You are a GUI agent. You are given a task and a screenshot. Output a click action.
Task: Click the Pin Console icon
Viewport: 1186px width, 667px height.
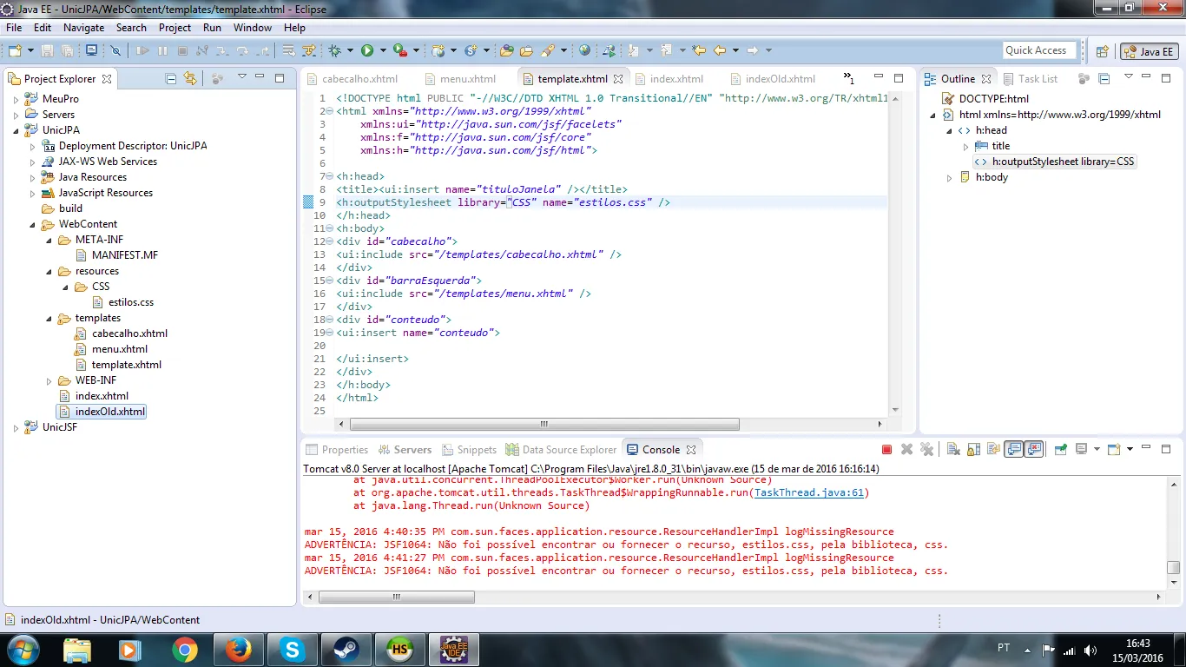coord(1060,450)
